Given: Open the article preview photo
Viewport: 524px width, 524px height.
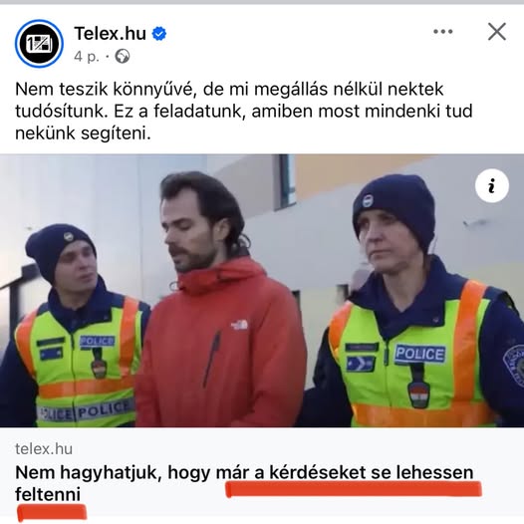Looking at the screenshot, I should (262, 291).
